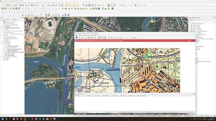Zoom to full extent in QGIS
The width and height of the screenshot is (216, 121).
[32, 5]
